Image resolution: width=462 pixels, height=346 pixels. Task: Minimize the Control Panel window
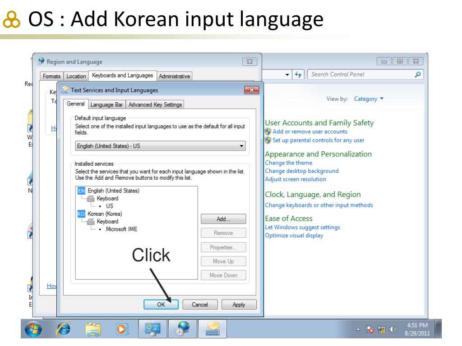pyautogui.click(x=384, y=61)
